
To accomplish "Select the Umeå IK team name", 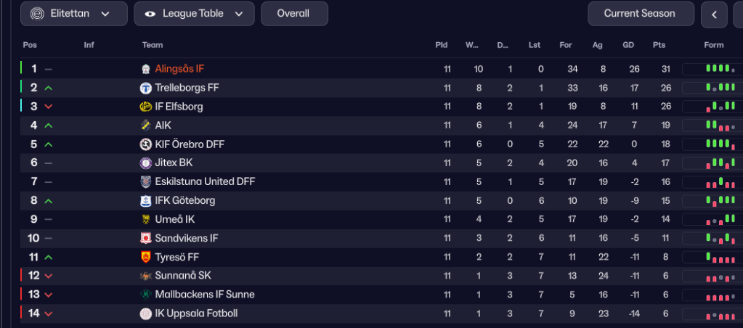I will [174, 220].
